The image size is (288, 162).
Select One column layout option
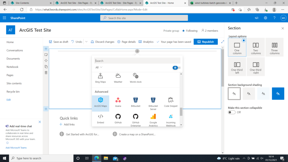click(237, 47)
